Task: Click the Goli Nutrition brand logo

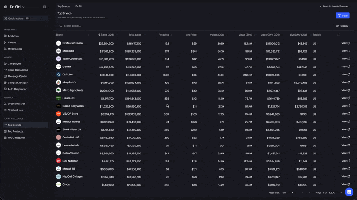Action: (x=58, y=161)
